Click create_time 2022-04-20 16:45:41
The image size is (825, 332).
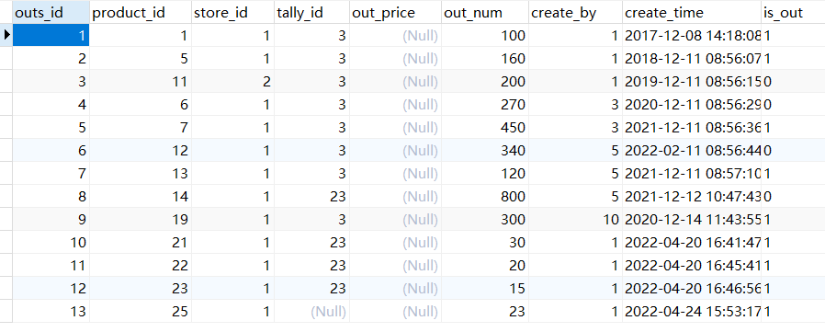coord(692,266)
